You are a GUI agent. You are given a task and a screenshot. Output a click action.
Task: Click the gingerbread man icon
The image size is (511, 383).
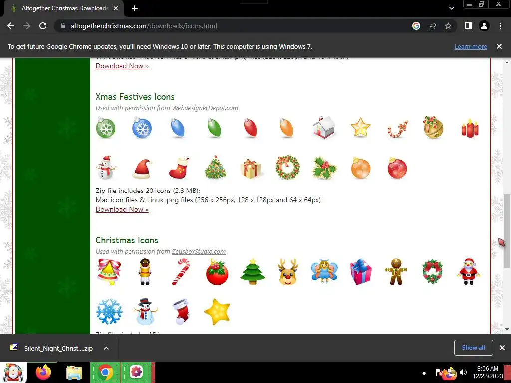tap(396, 272)
